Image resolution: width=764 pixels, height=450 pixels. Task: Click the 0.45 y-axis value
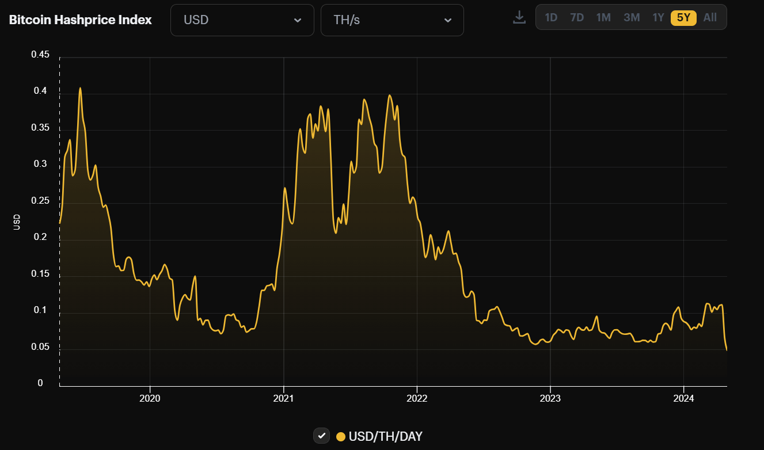tap(40, 55)
